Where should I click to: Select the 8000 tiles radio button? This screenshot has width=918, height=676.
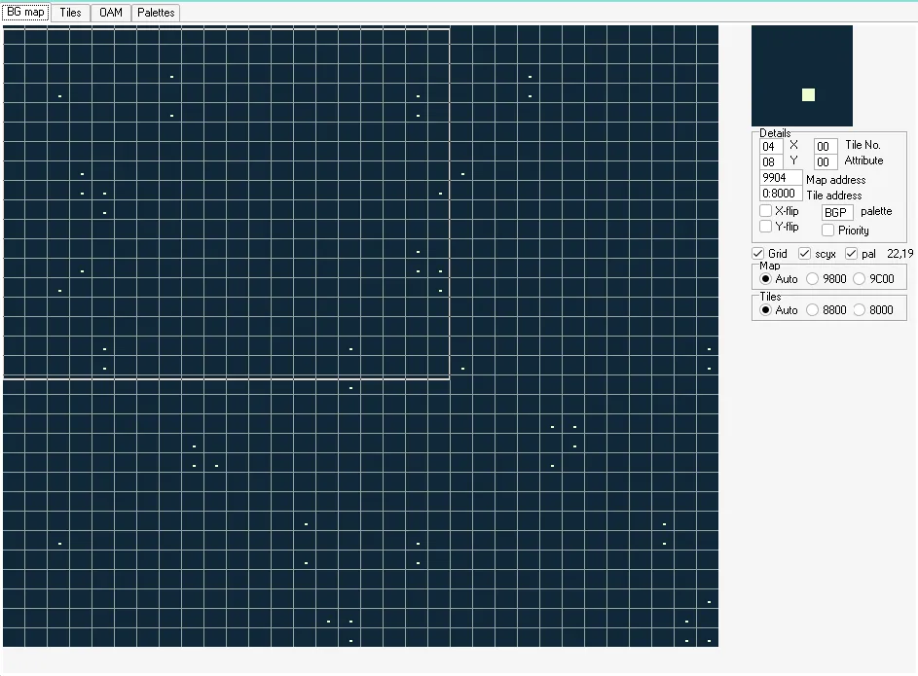pos(860,310)
